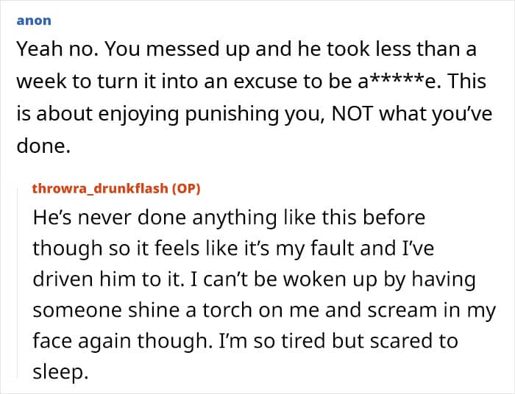Click the word "done." ending anon's comment

(x=43, y=146)
